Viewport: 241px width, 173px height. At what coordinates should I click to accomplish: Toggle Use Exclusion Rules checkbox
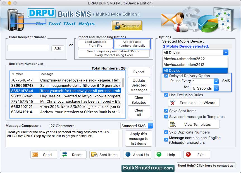tap(166, 95)
